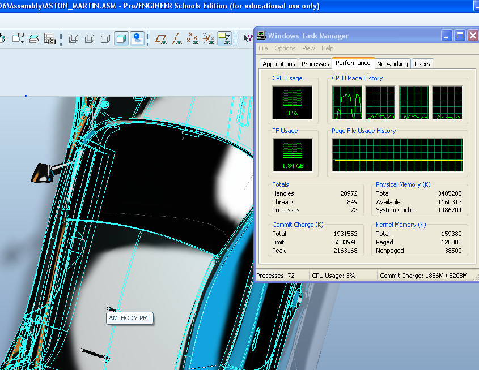Open the File menu in Task Manager

point(263,48)
